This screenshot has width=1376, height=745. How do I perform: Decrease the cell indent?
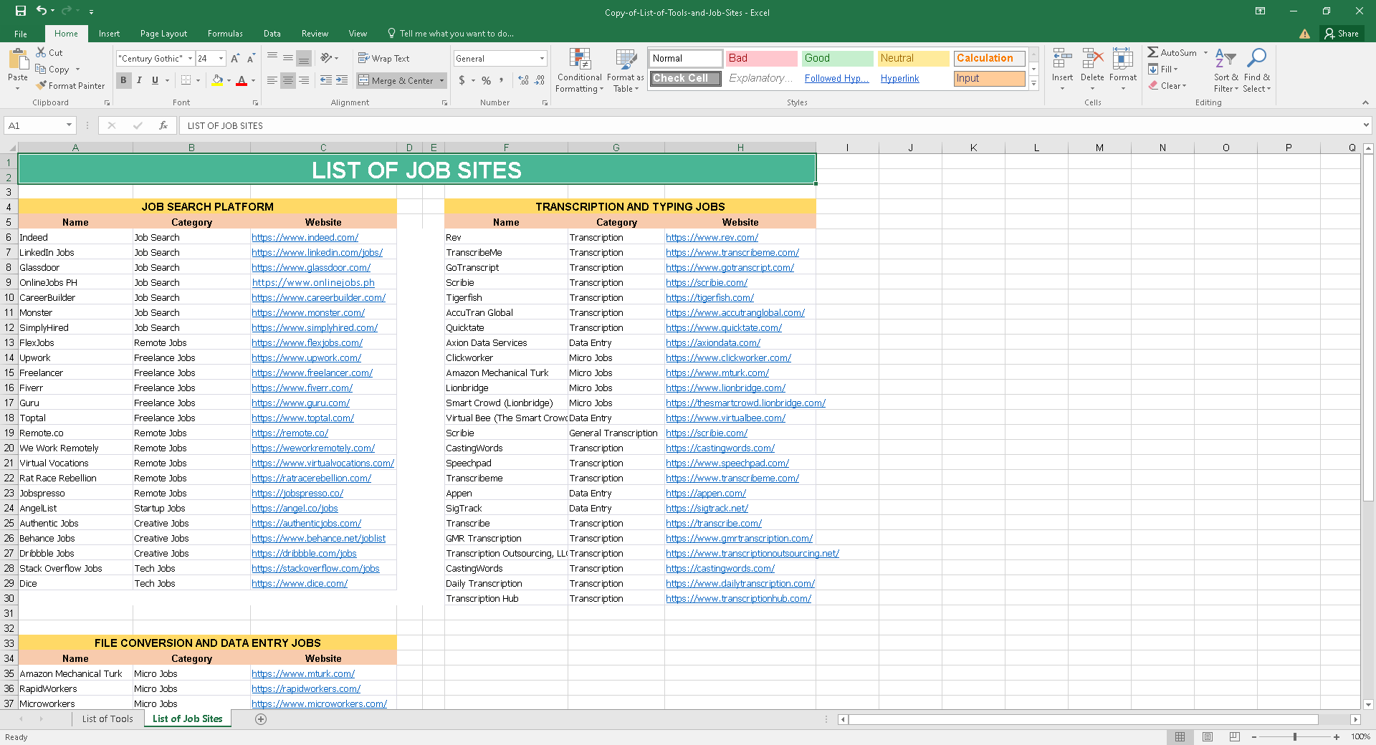[x=326, y=80]
